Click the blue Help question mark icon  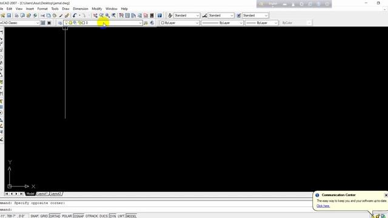click(x=159, y=15)
